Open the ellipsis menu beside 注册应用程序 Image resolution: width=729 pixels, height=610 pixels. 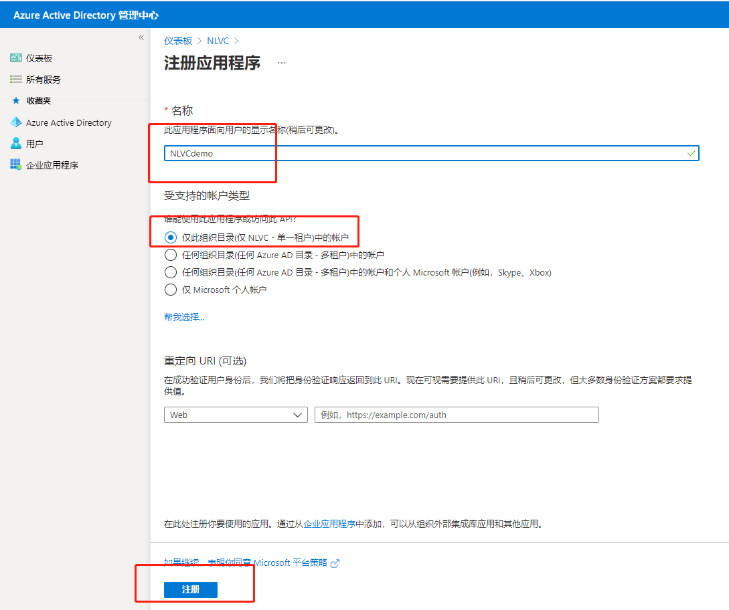[282, 63]
